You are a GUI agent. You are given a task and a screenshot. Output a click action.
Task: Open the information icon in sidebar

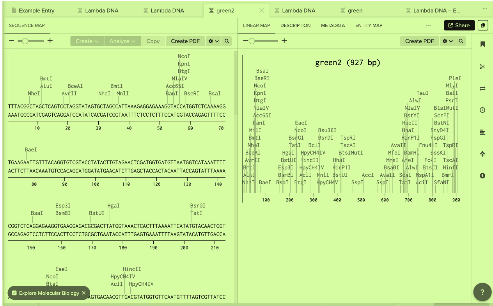tap(482, 176)
